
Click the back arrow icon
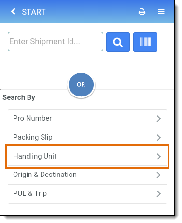13,12
